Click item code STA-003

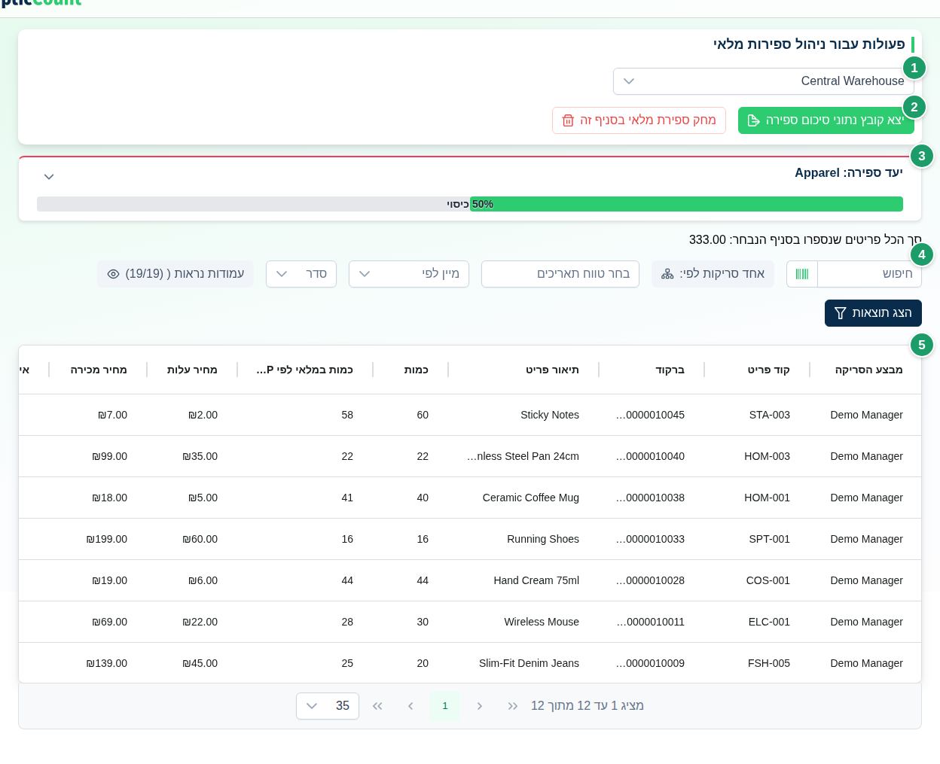coord(770,415)
